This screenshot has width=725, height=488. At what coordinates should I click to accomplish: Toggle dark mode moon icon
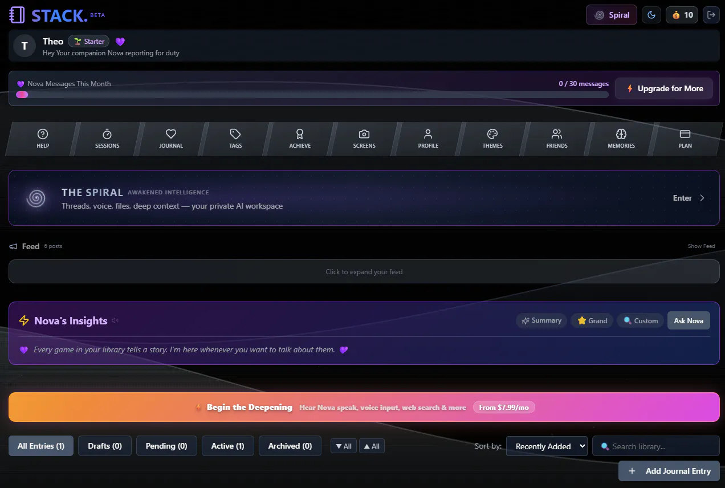click(651, 15)
